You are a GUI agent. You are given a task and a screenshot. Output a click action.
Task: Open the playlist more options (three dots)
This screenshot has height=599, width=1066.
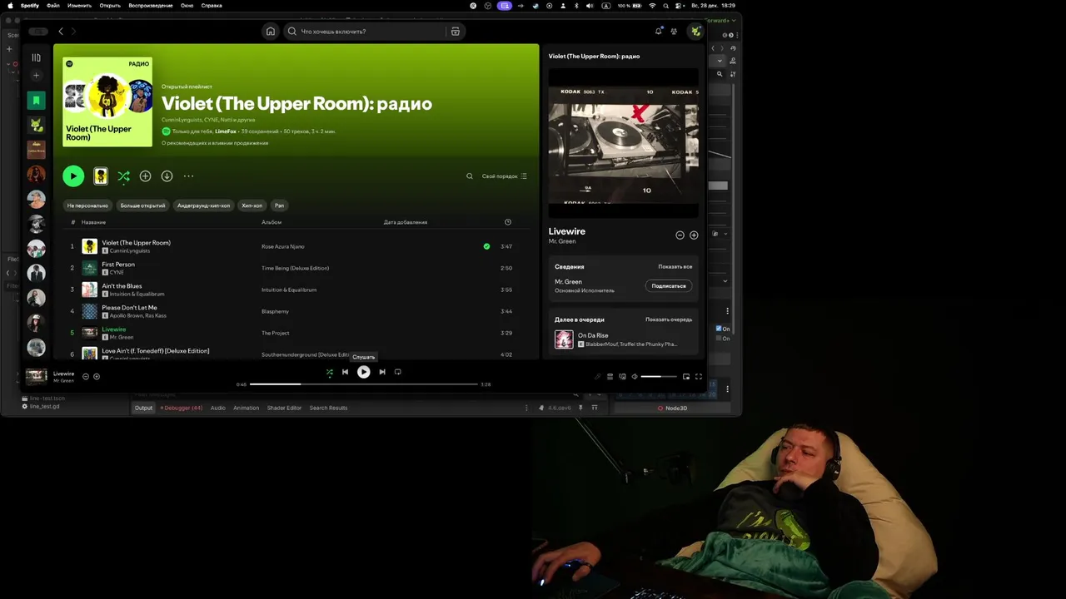(188, 176)
